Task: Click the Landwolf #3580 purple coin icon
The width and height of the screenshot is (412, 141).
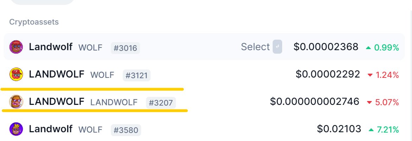Action: pos(16,129)
